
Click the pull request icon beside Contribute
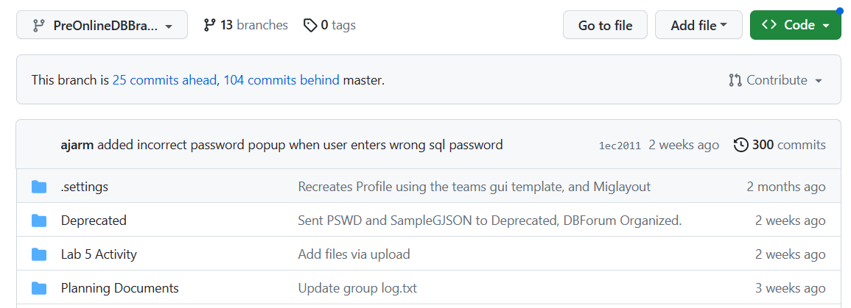click(x=735, y=81)
